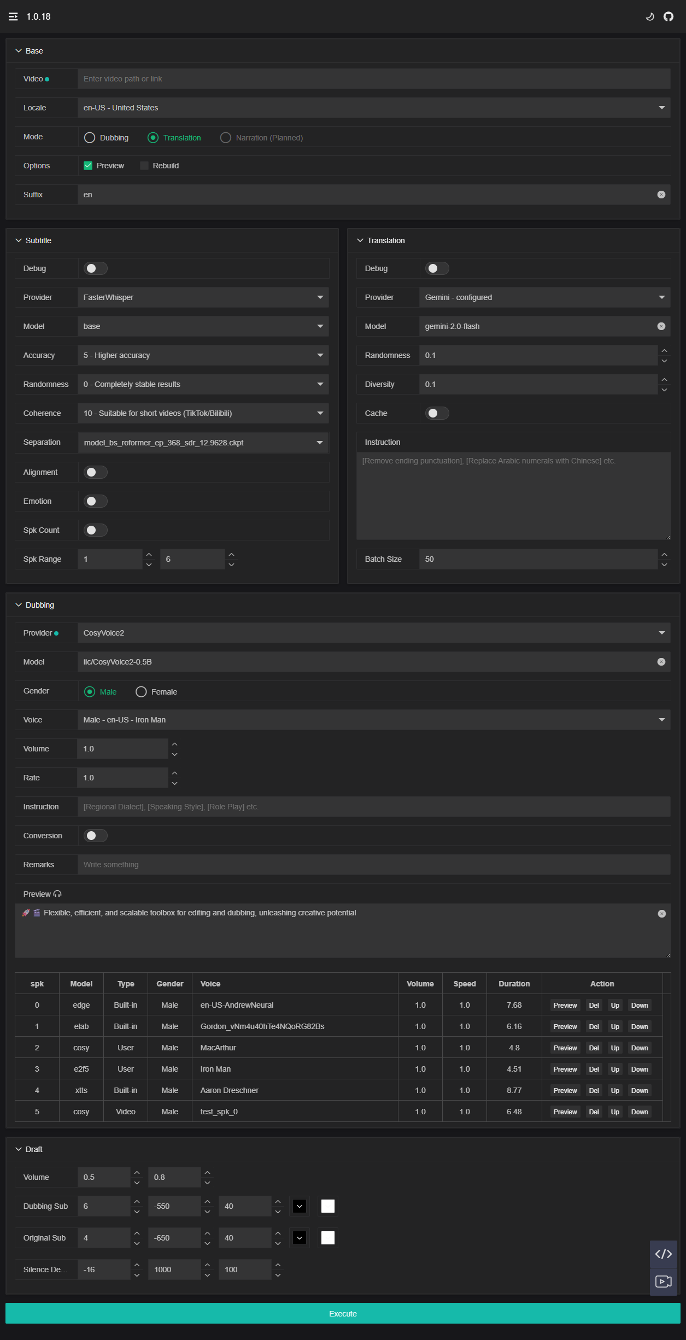Open Dubbing Sub black color picker
Screen dimensions: 686x1340
pyautogui.click(x=300, y=1206)
